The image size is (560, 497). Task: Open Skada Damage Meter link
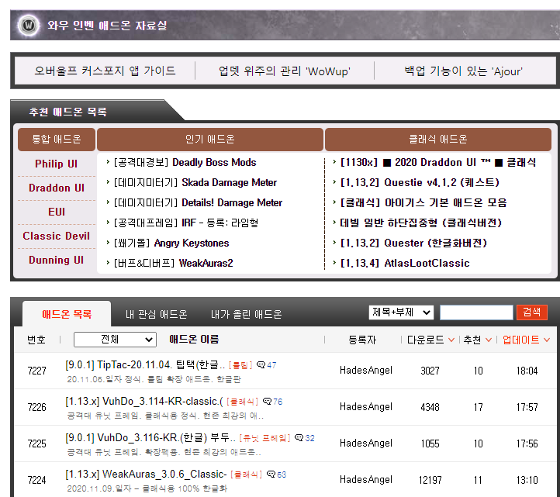click(195, 182)
